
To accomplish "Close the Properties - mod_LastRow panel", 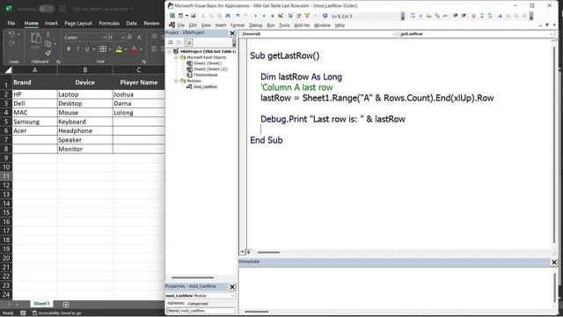I will [x=232, y=287].
